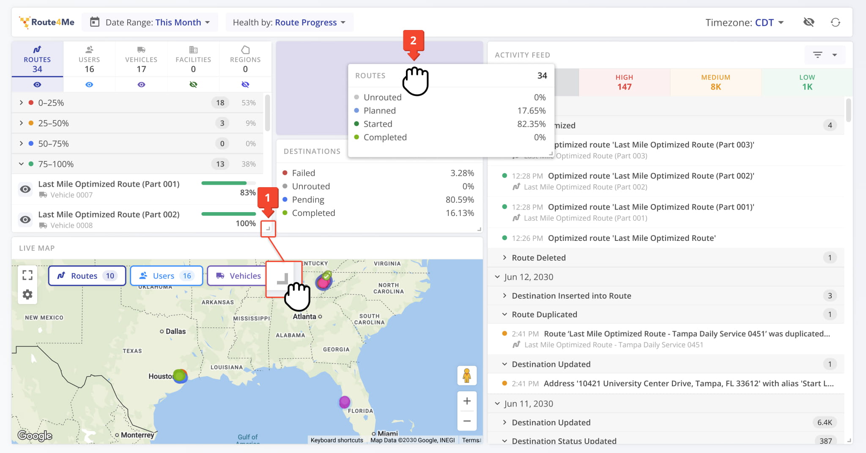
Task: Filter activity by Medium 8K priority
Action: pyautogui.click(x=715, y=82)
